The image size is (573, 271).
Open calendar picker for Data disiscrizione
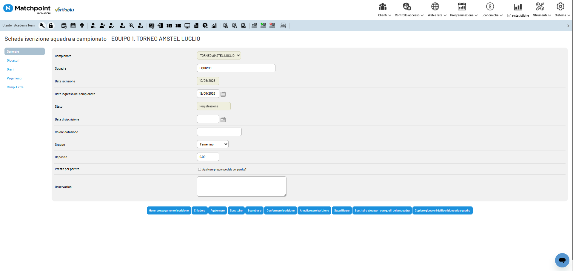coord(223,120)
